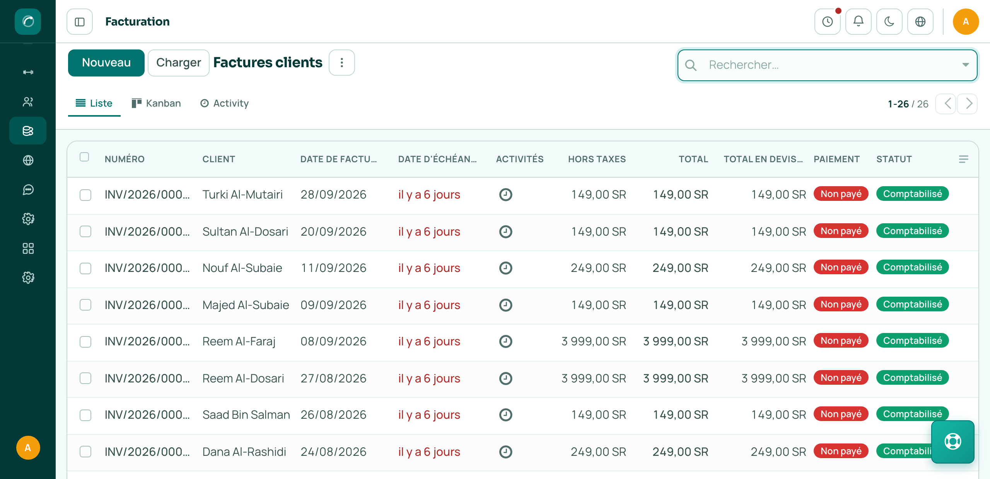Open the notifications bell
990x479 pixels.
[x=858, y=22]
